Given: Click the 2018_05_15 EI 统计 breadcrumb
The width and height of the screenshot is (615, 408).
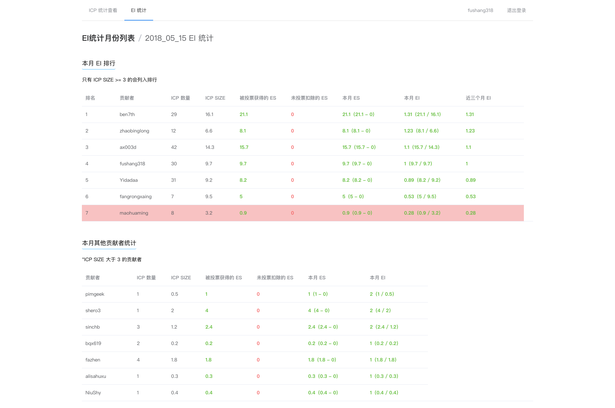Looking at the screenshot, I should coord(179,38).
